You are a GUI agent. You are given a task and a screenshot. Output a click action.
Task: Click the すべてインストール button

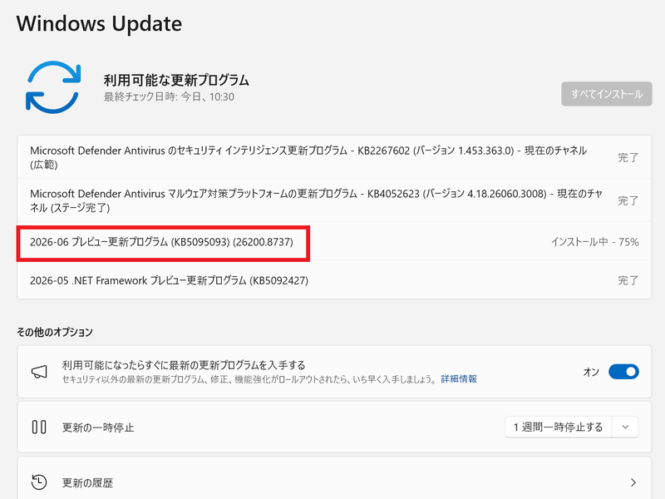click(x=607, y=94)
